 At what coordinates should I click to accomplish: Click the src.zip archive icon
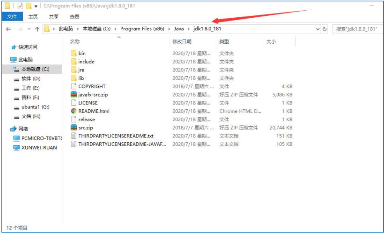[74, 128]
